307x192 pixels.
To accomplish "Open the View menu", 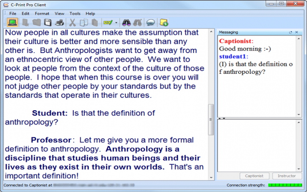I will 59,14.
